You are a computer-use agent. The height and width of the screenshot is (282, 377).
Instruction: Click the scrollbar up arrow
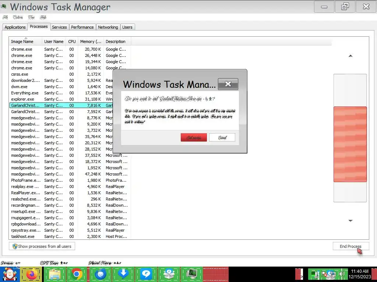(350, 56)
